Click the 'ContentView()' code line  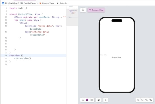(23, 58)
